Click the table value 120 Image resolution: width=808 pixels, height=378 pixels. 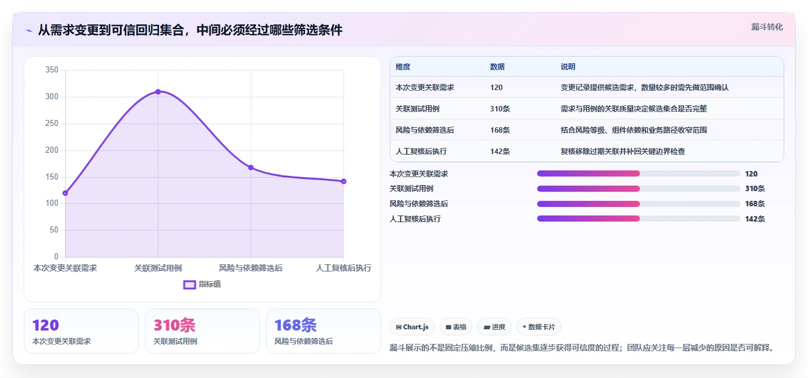click(496, 88)
